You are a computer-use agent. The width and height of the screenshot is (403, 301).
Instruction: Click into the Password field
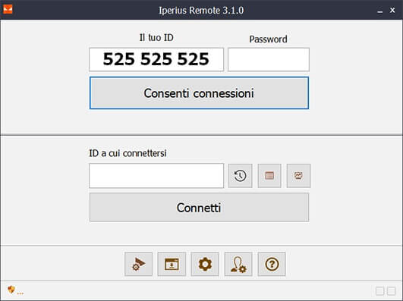click(269, 60)
